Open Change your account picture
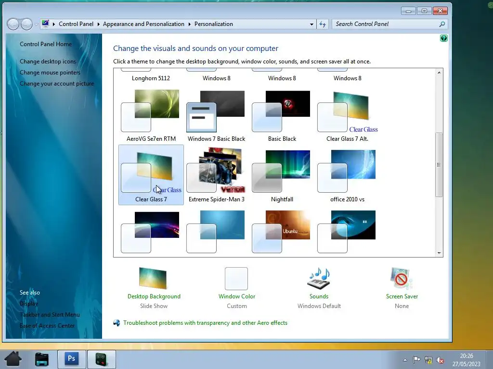493x369 pixels. pos(57,84)
